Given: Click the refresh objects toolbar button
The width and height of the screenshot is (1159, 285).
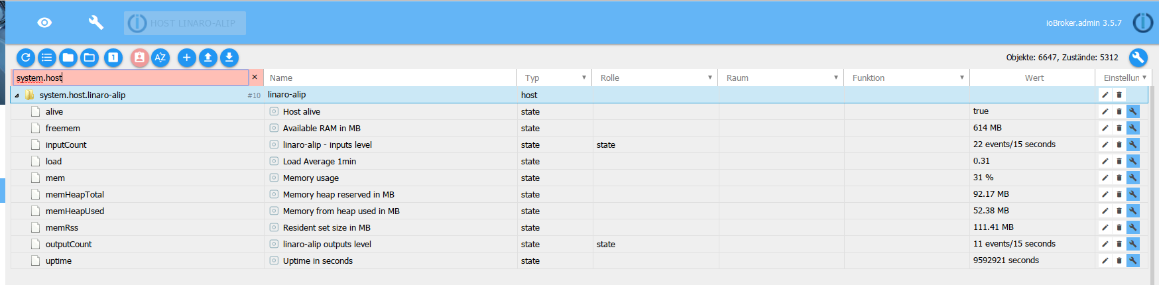Looking at the screenshot, I should pos(26,58).
